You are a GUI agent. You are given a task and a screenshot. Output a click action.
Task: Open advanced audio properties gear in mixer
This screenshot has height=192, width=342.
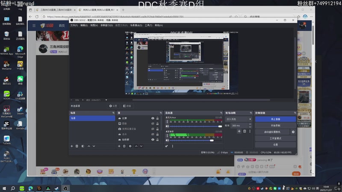tap(166, 146)
